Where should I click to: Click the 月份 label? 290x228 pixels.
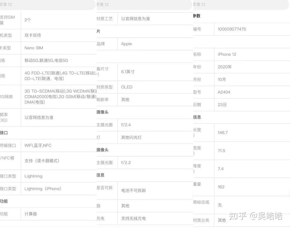click(x=197, y=80)
